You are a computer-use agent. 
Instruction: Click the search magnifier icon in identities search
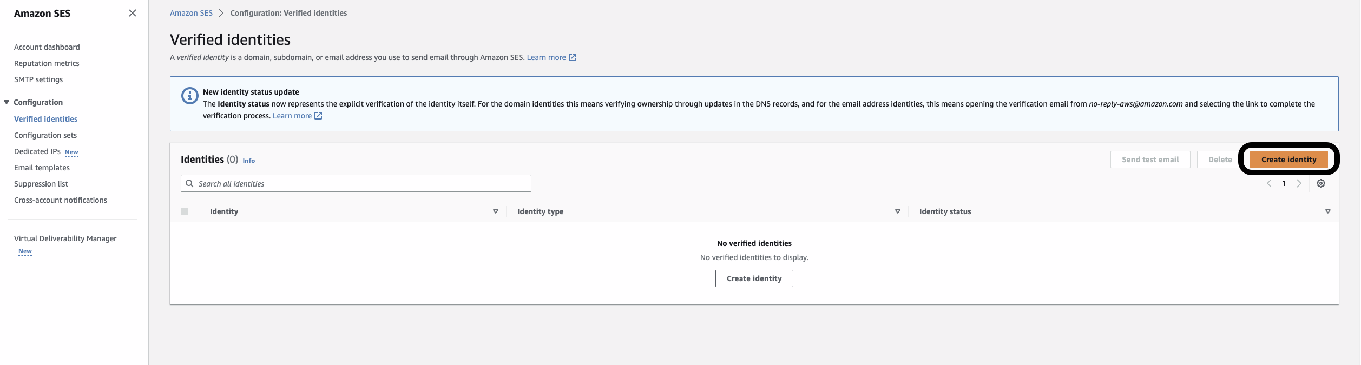coord(189,183)
